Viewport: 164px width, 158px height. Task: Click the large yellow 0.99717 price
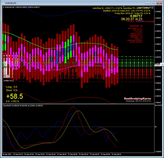pos(136,16)
